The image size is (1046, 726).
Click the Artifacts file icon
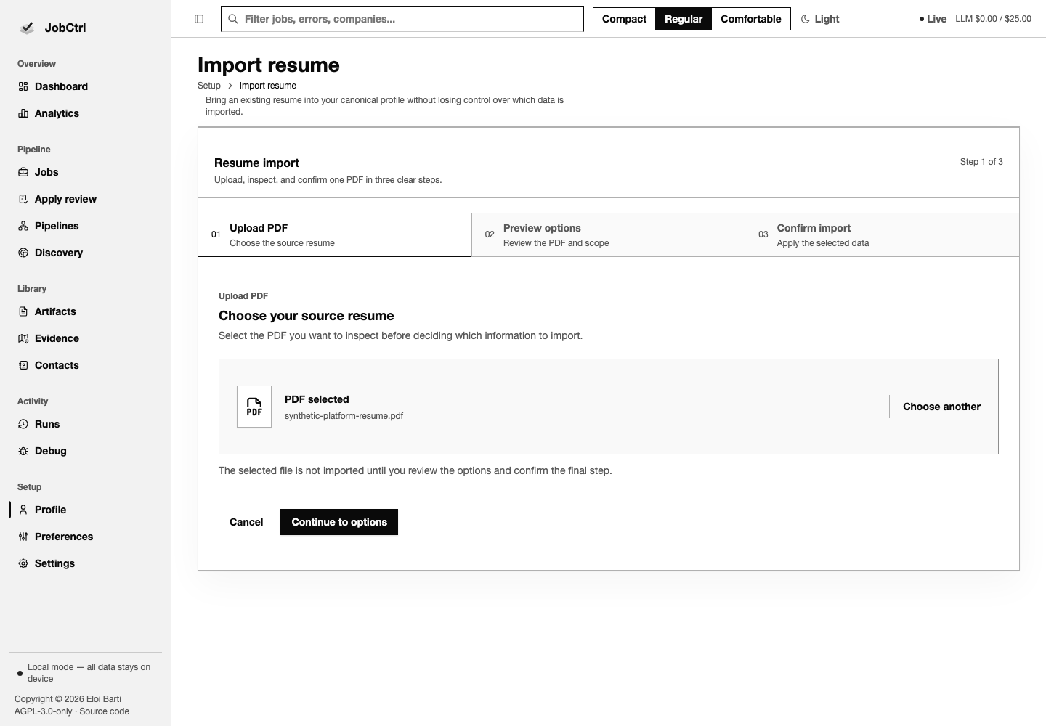pyautogui.click(x=23, y=311)
